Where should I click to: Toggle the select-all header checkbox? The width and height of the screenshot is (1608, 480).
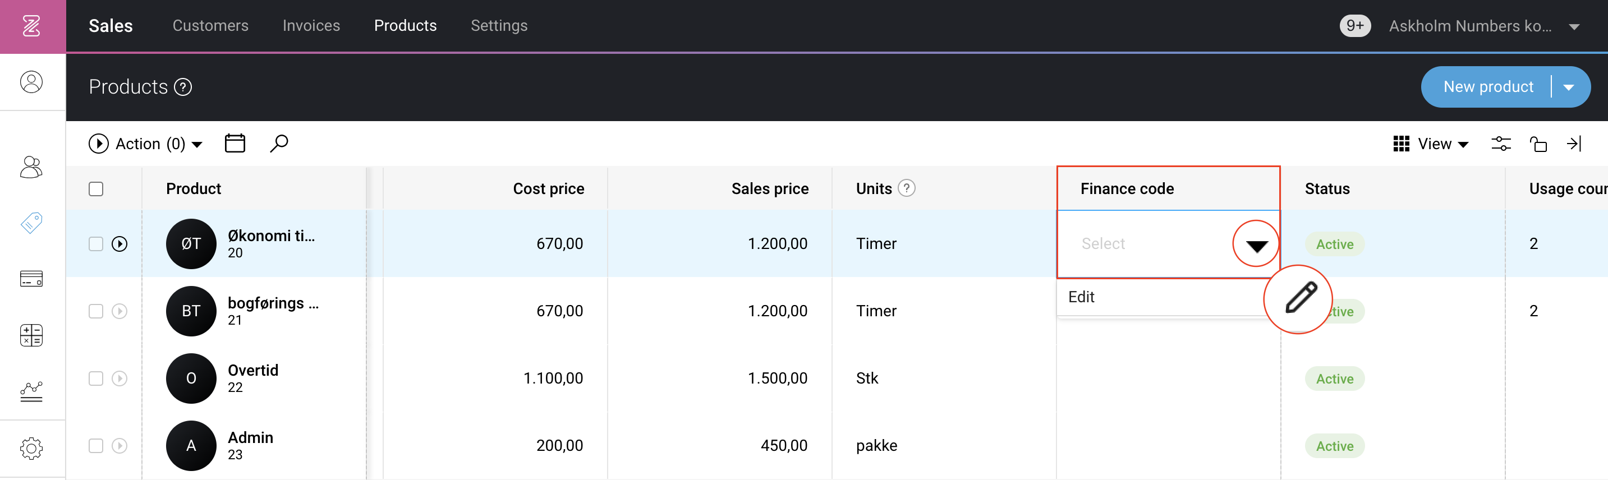(96, 189)
